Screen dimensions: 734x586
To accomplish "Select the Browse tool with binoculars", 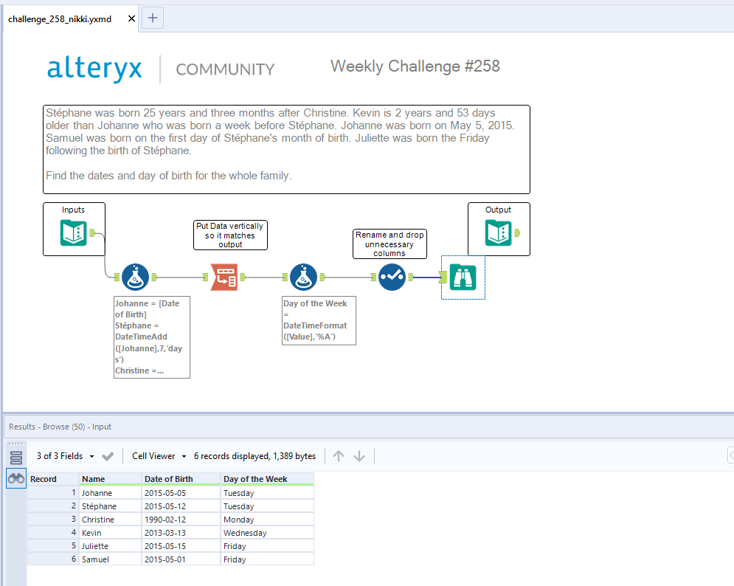I will point(463,278).
